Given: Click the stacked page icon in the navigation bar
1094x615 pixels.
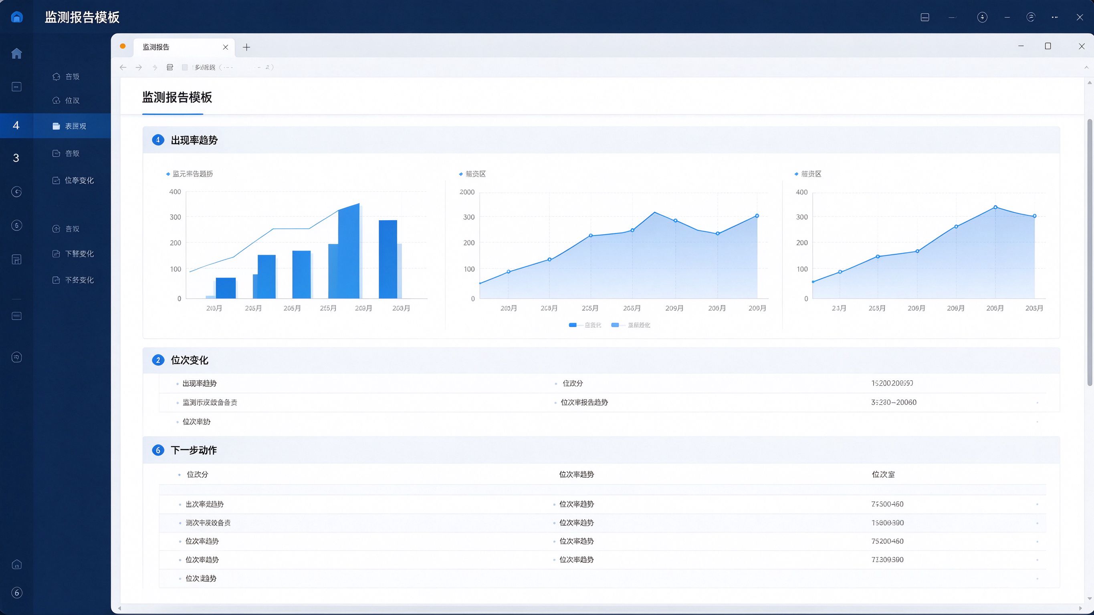Looking at the screenshot, I should point(170,67).
